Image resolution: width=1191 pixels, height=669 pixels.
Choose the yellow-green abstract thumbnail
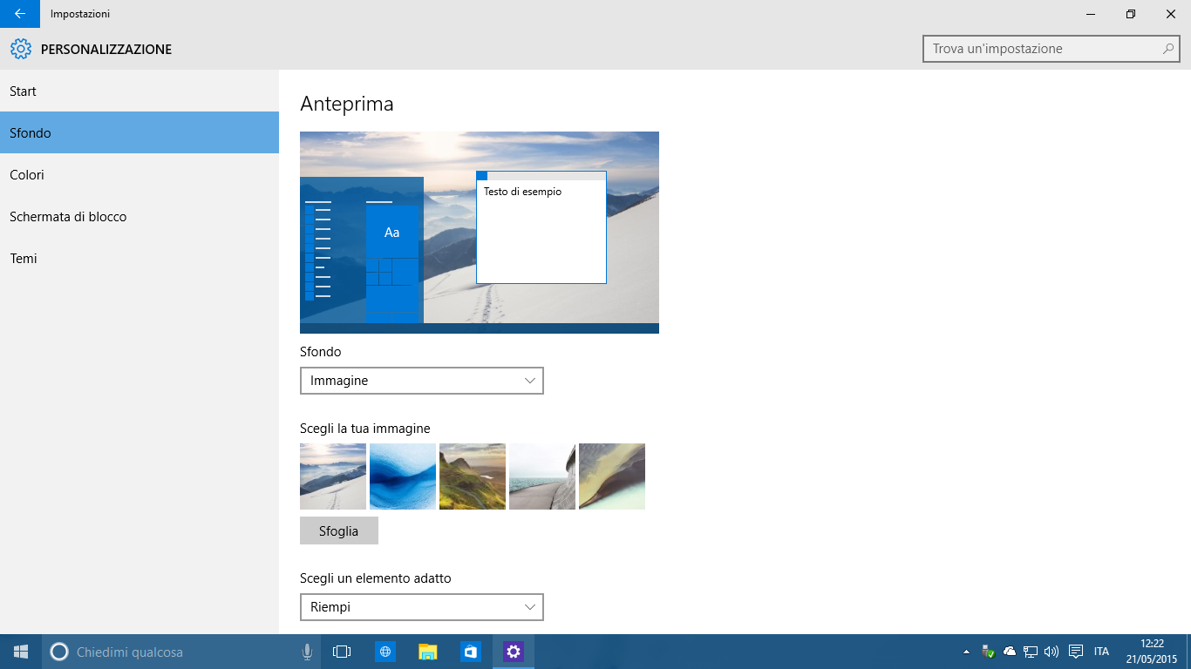coord(612,476)
